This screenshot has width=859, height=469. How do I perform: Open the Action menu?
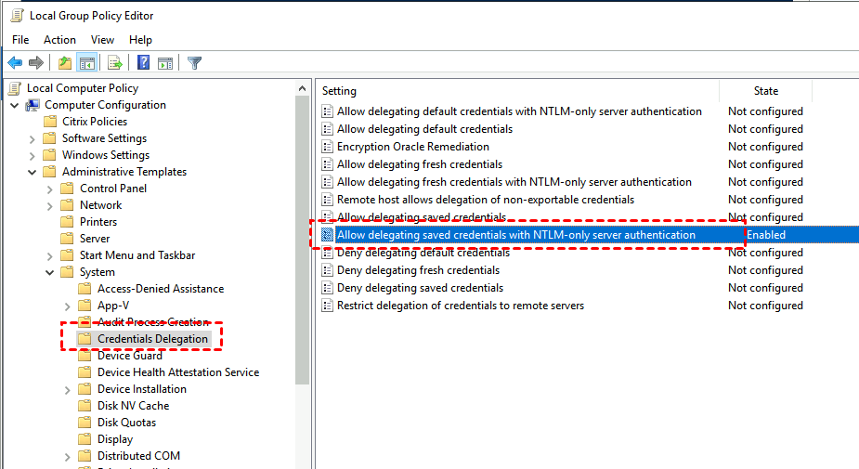(59, 40)
